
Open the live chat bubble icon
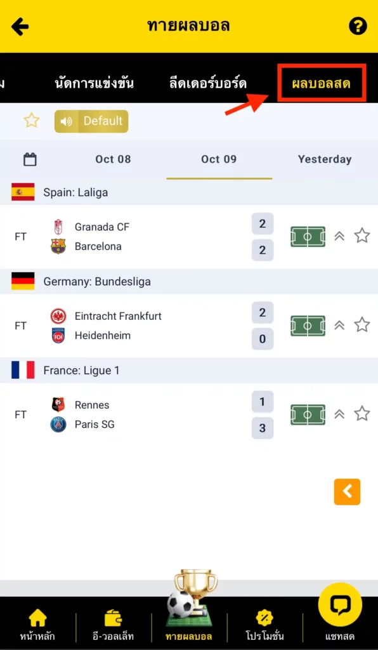(340, 604)
